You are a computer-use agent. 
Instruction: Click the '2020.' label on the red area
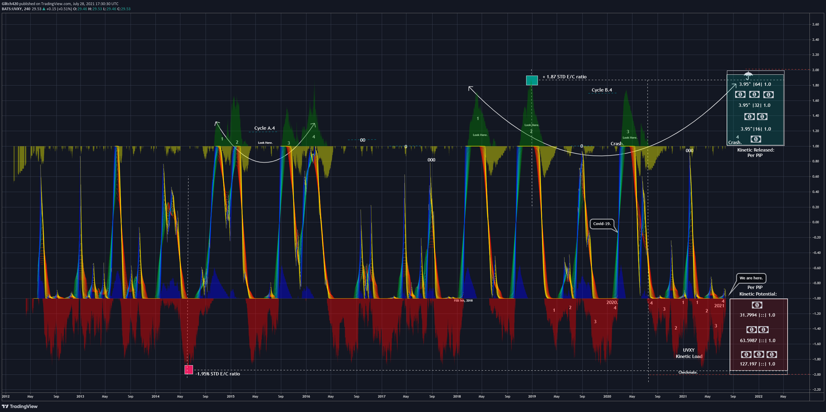click(x=612, y=302)
